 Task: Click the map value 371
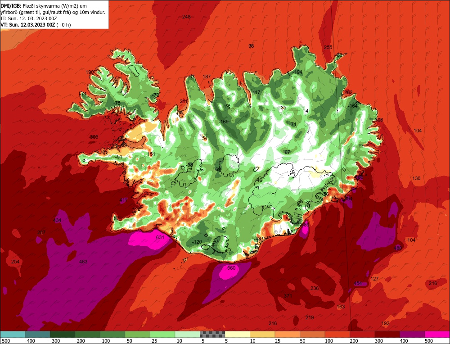click(x=288, y=296)
